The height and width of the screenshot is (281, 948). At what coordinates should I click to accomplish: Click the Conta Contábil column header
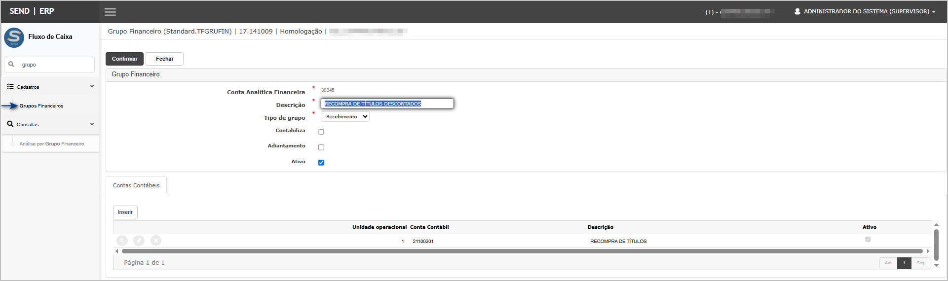pos(429,227)
